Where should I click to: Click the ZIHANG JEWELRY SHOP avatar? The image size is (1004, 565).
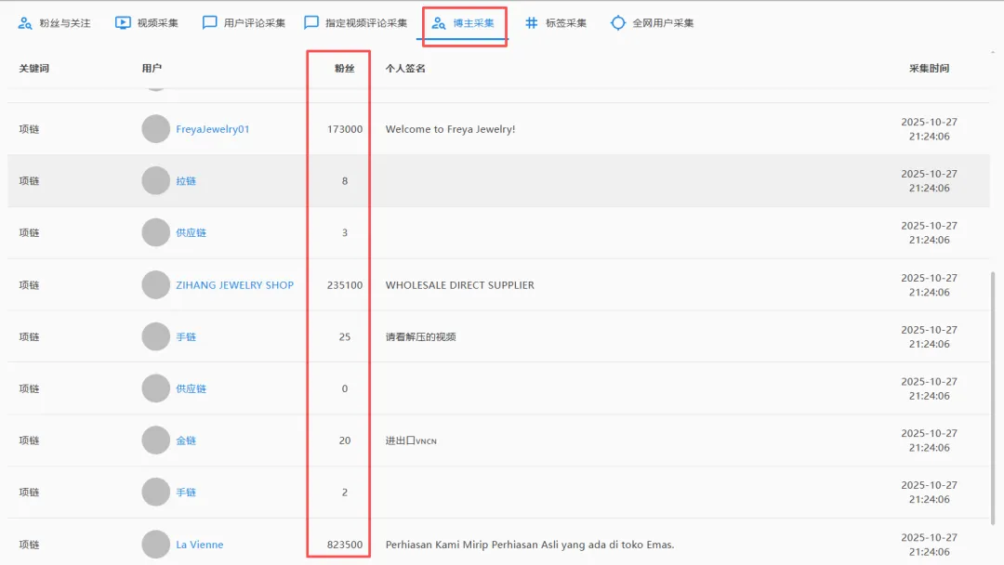point(154,284)
